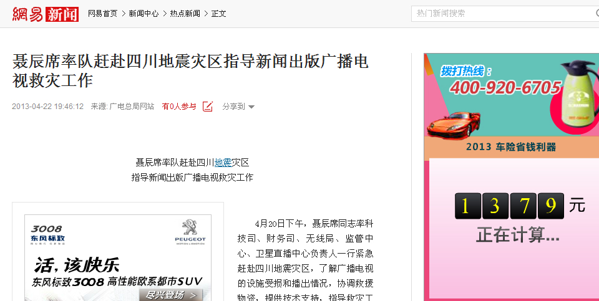The image size is (599, 301).
Task: Expand the 分享到 share dropdown arrow
Action: [x=251, y=107]
